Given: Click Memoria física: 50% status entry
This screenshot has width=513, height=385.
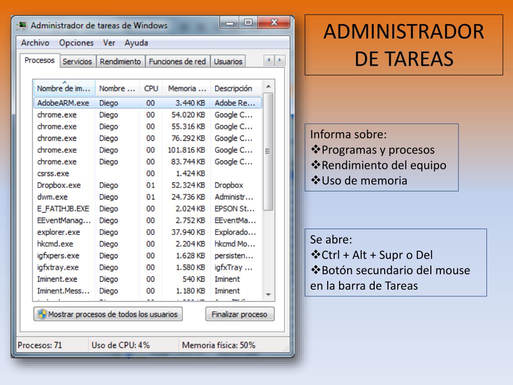Looking at the screenshot, I should tap(218, 345).
